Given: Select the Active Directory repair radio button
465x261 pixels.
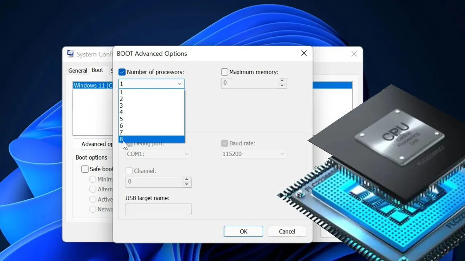Looking at the screenshot, I should [93, 199].
